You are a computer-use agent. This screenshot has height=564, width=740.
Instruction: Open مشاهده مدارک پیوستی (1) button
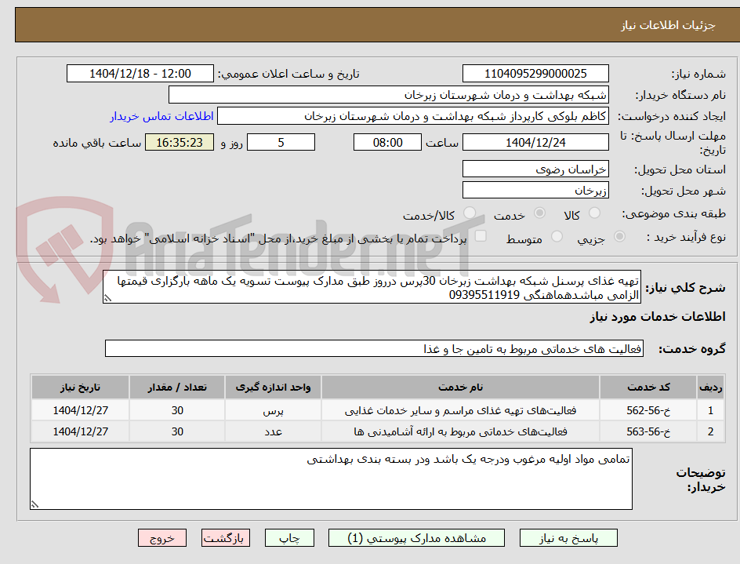coord(416,538)
